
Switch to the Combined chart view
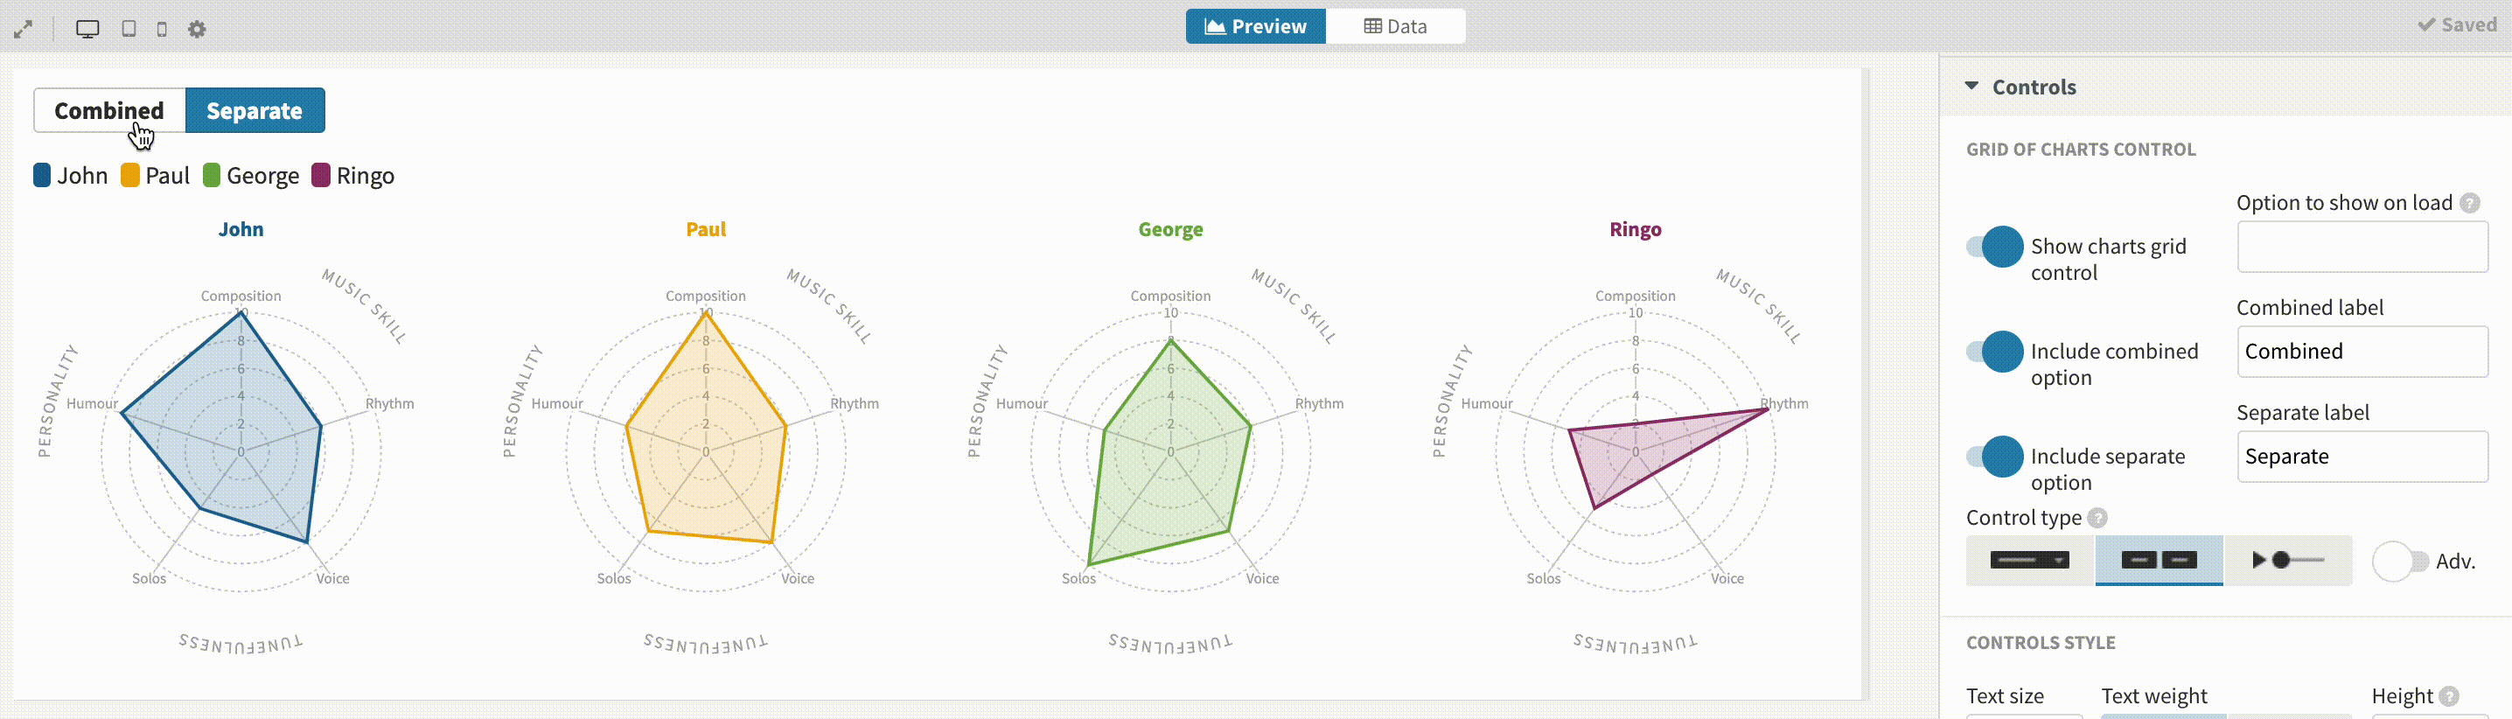[108, 110]
